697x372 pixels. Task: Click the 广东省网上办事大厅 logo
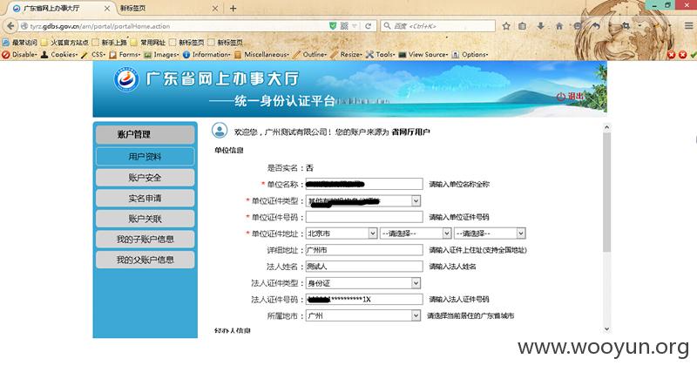[x=126, y=79]
